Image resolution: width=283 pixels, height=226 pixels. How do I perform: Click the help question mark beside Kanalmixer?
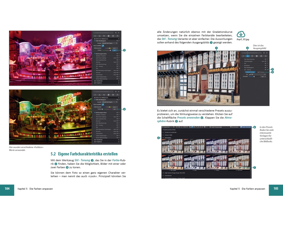[267, 65]
